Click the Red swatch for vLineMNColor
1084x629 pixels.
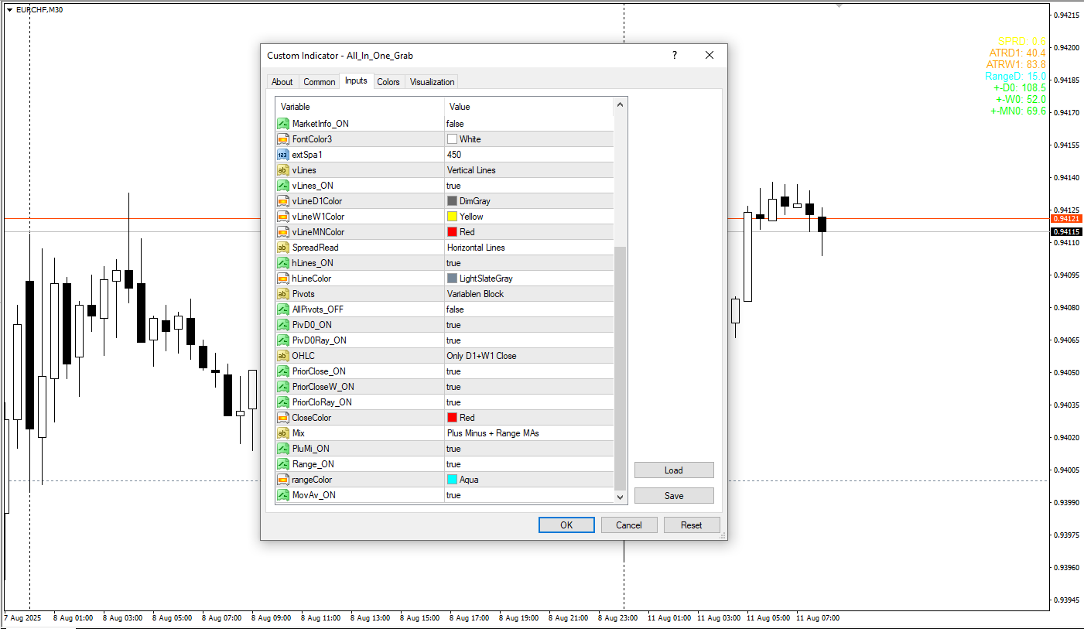pos(452,232)
